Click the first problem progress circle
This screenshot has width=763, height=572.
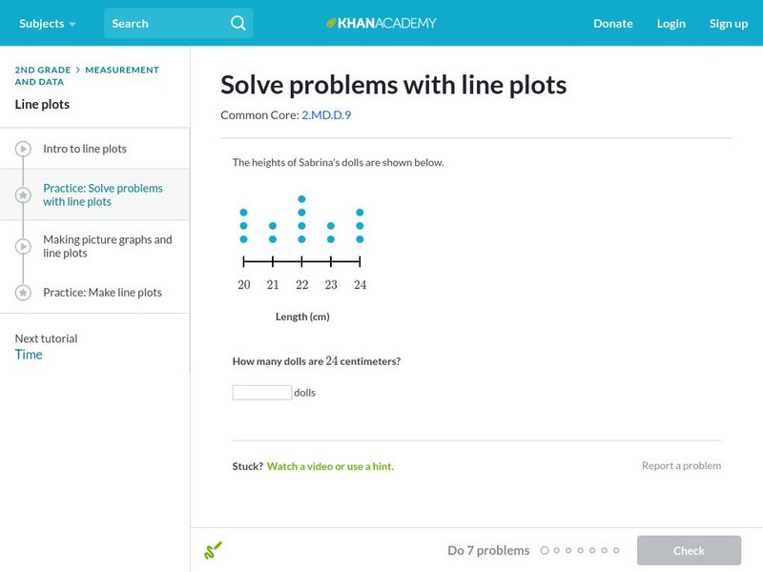[x=545, y=550]
